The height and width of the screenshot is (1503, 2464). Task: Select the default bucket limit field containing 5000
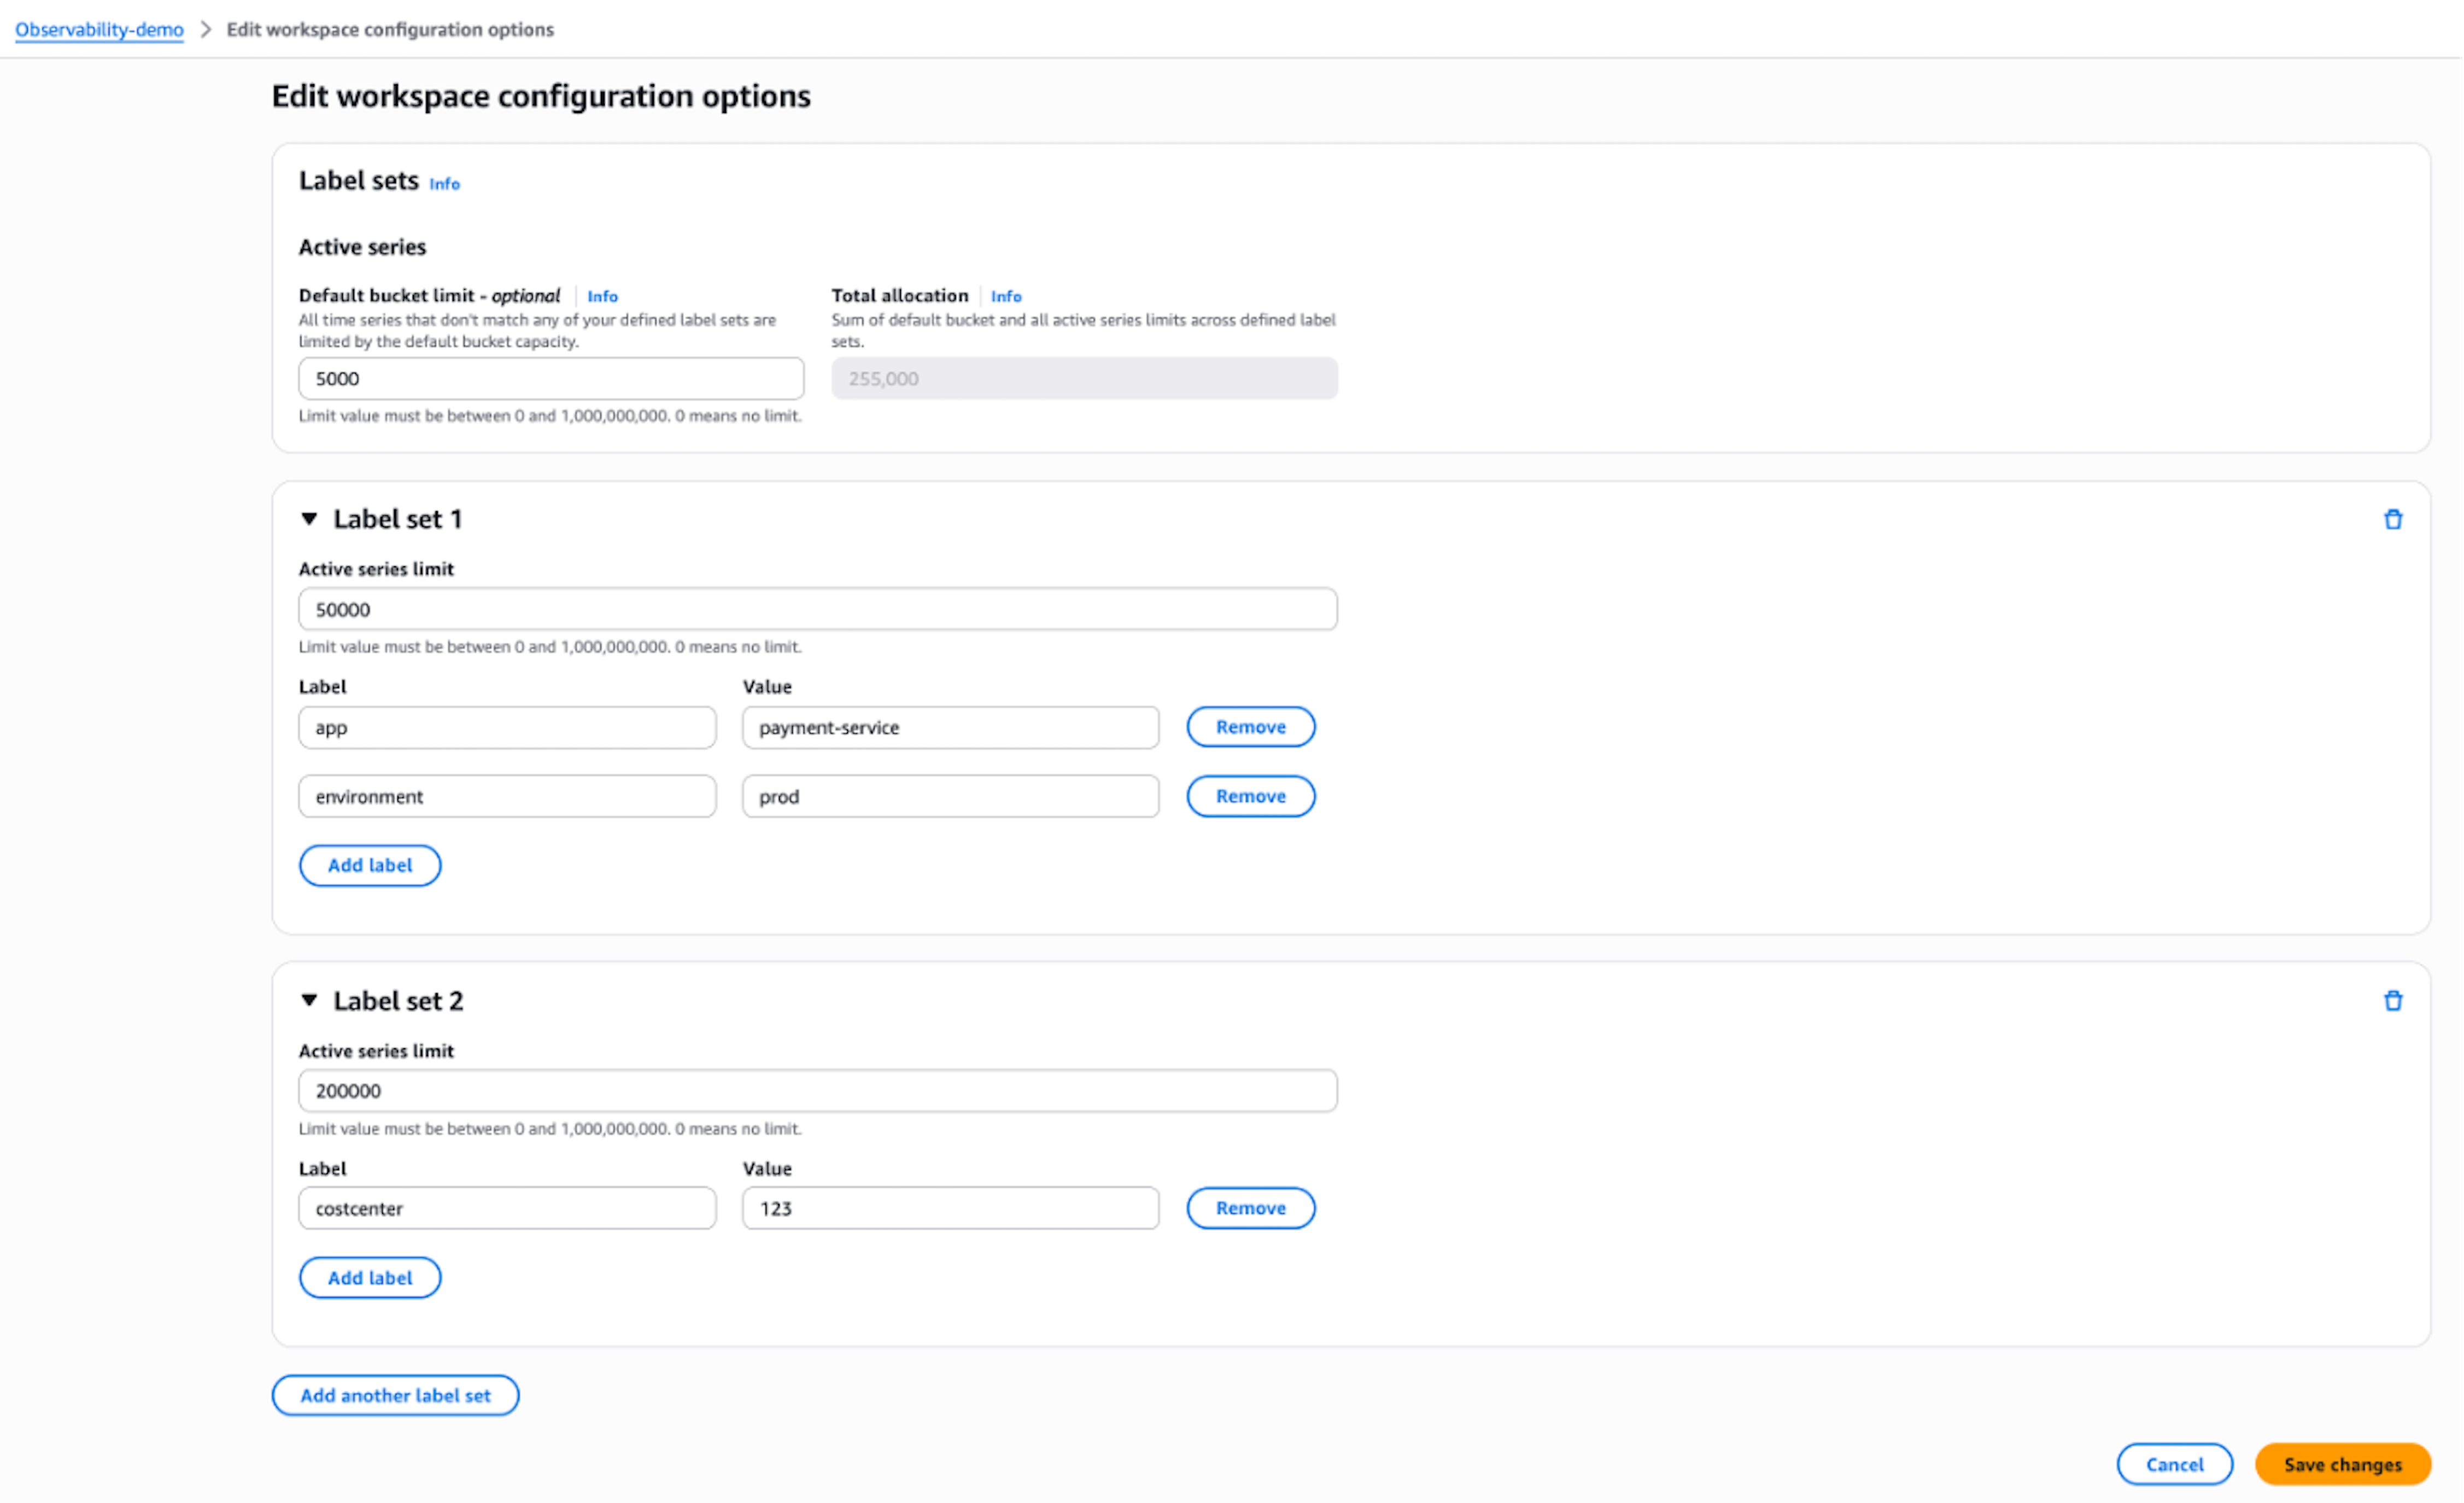pyautogui.click(x=550, y=378)
